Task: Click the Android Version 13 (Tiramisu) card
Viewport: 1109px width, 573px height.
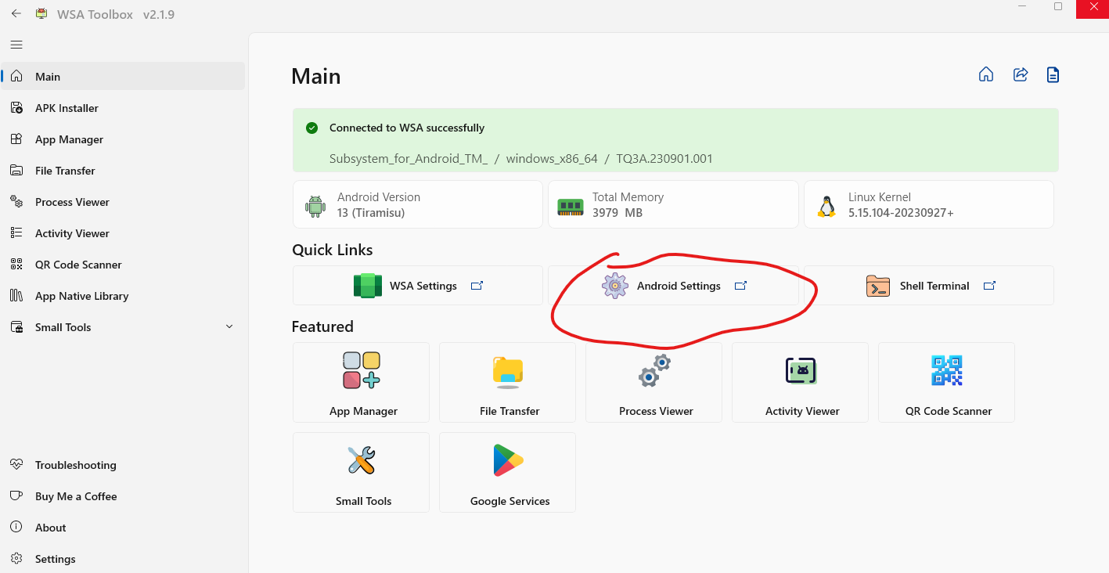Action: [x=418, y=205]
